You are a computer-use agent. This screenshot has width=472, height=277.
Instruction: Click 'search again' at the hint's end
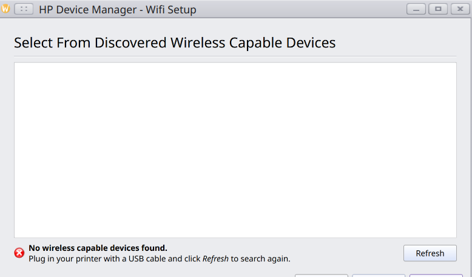265,259
